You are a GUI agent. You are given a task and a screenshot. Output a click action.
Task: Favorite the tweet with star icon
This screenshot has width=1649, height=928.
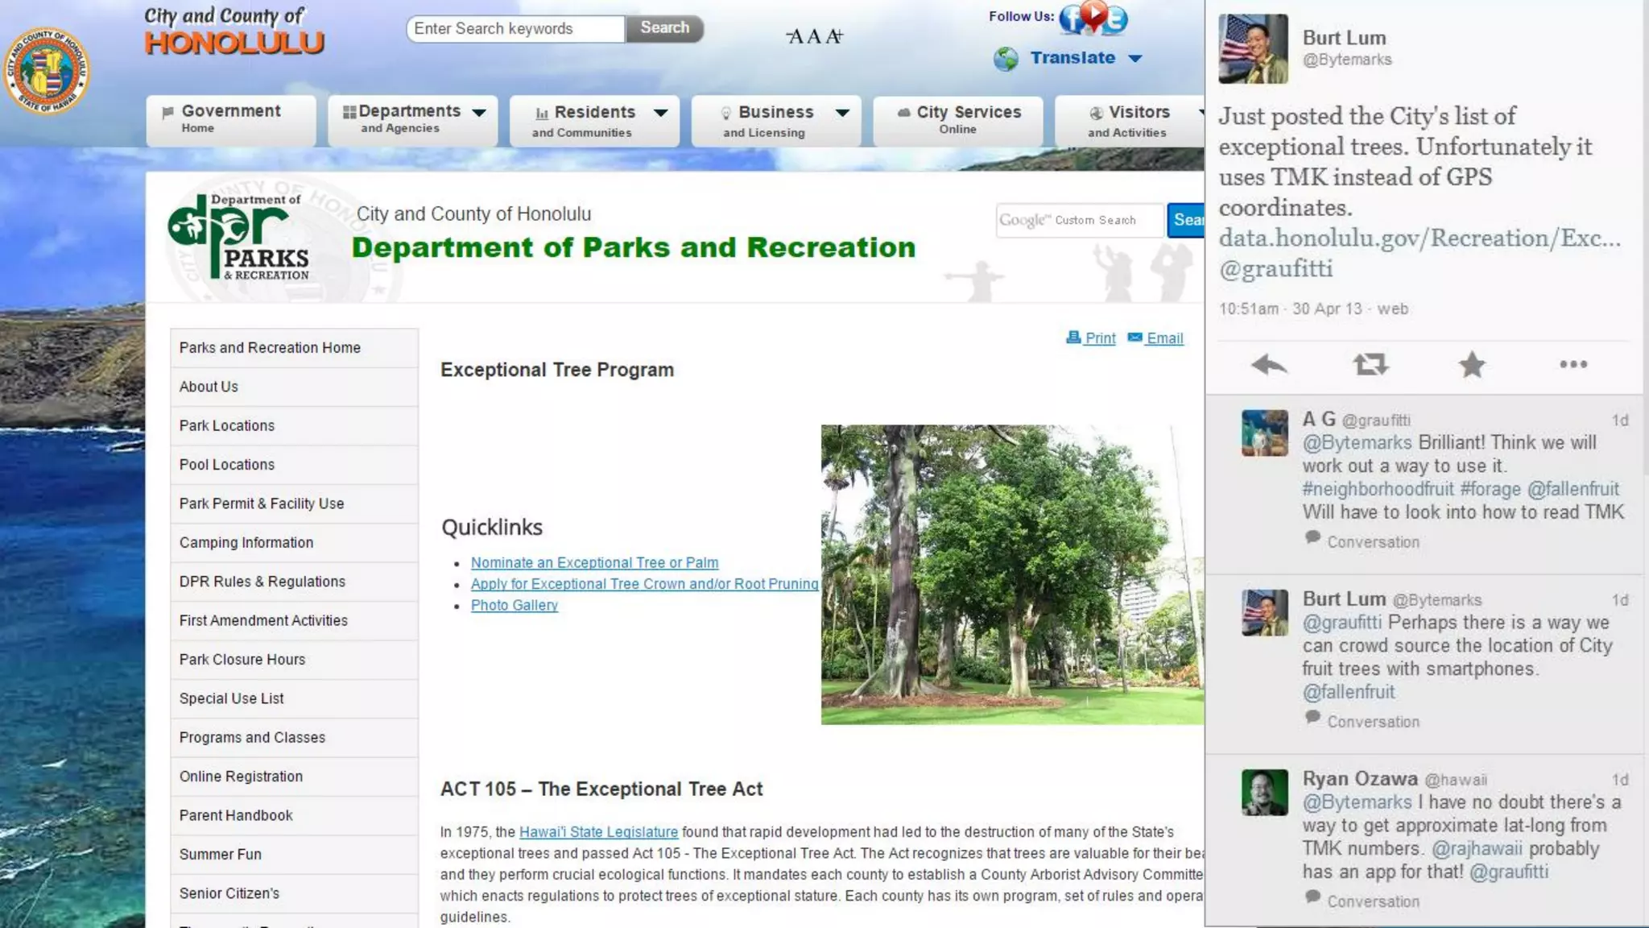1472,365
